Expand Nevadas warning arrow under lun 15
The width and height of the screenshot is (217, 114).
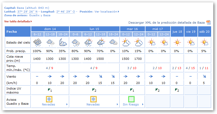click(117, 105)
